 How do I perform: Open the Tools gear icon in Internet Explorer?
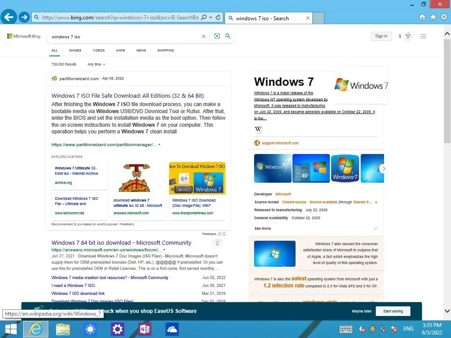[444, 17]
